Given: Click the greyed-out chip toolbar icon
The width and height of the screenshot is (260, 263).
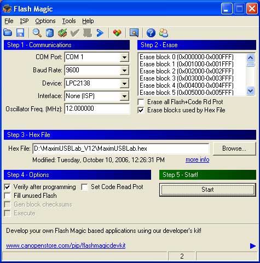Looking at the screenshot, I should tap(88, 33).
